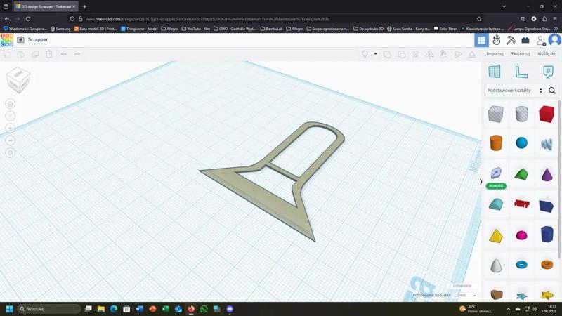The width and height of the screenshot is (562, 316).
Task: Open the design list icon beside Scrapper
Action: [x=21, y=40]
